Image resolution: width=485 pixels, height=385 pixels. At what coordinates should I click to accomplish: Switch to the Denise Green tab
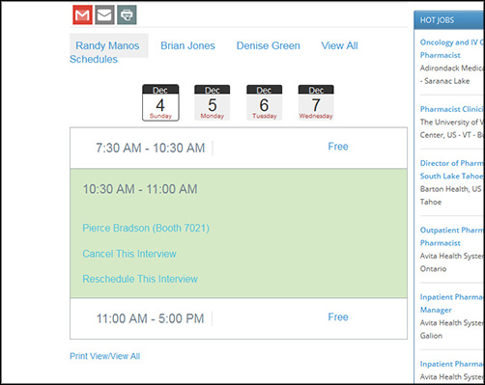tap(269, 45)
